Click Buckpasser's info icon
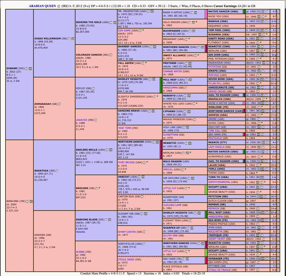 point(190,31)
